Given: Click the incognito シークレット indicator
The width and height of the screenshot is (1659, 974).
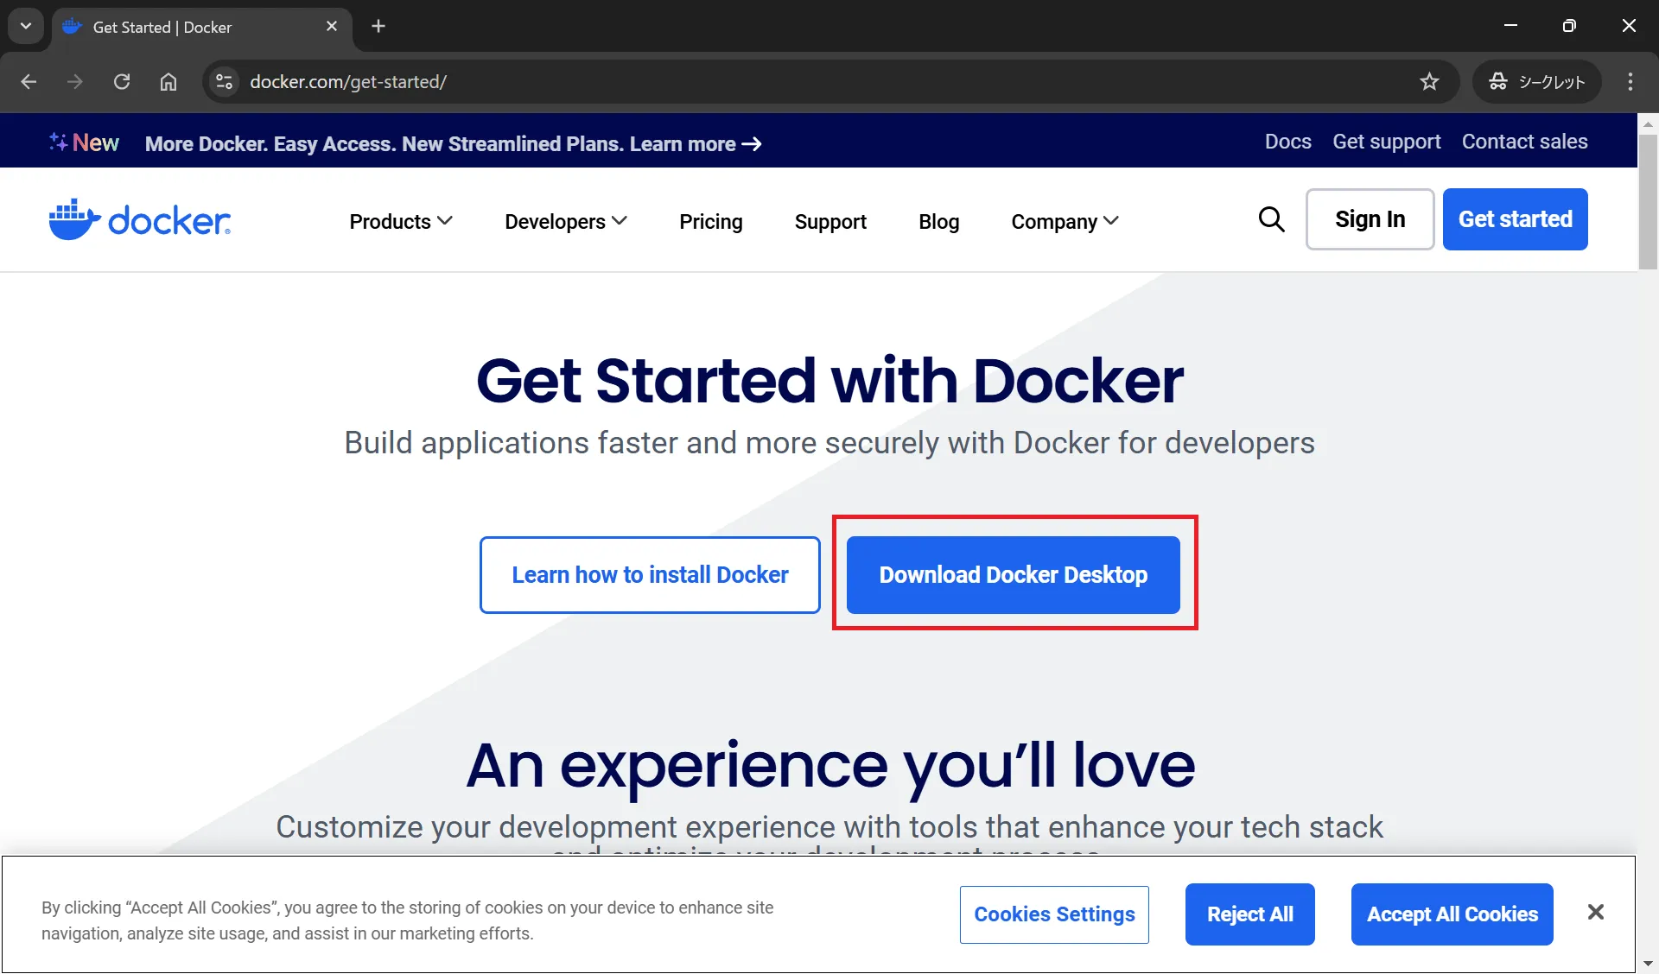Looking at the screenshot, I should tap(1537, 81).
